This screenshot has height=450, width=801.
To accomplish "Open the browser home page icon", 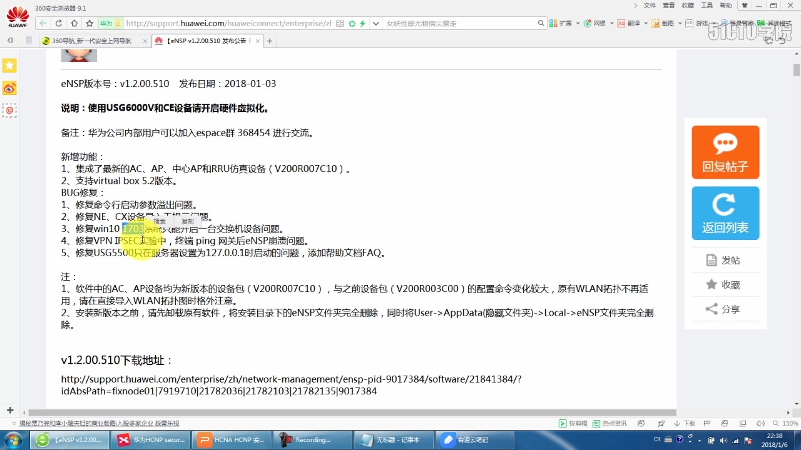I will (x=74, y=23).
